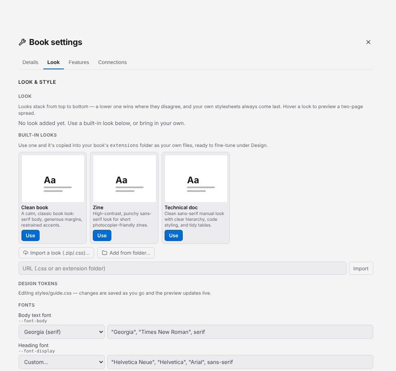Click the FONTS section heading

pos(26,305)
